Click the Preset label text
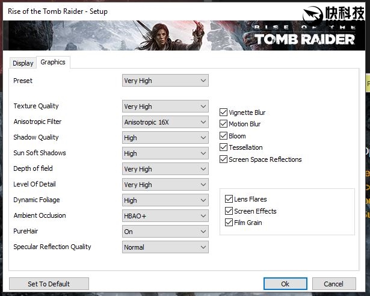This screenshot has width=370, height=296. coord(23,81)
